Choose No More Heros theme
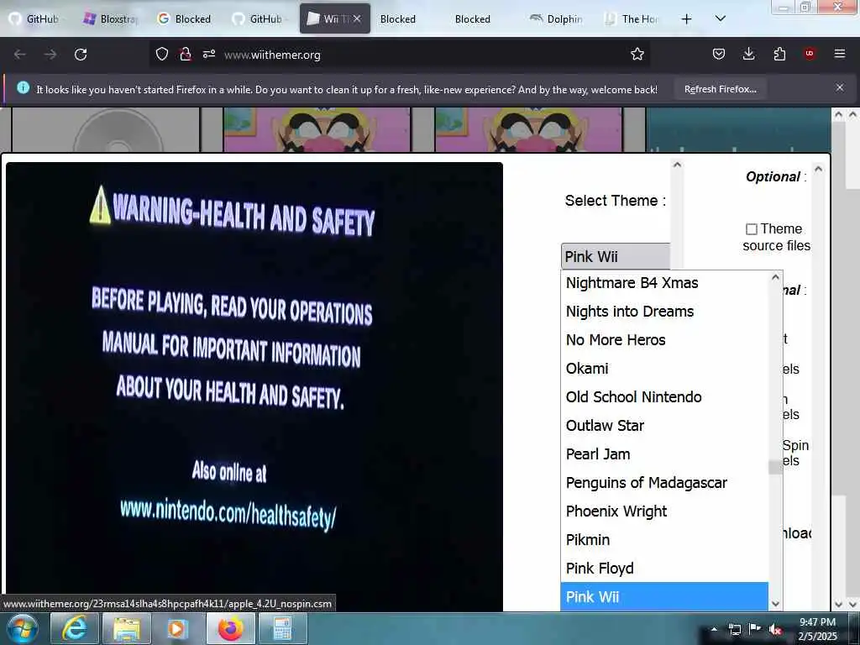This screenshot has width=860, height=645. tap(664, 340)
